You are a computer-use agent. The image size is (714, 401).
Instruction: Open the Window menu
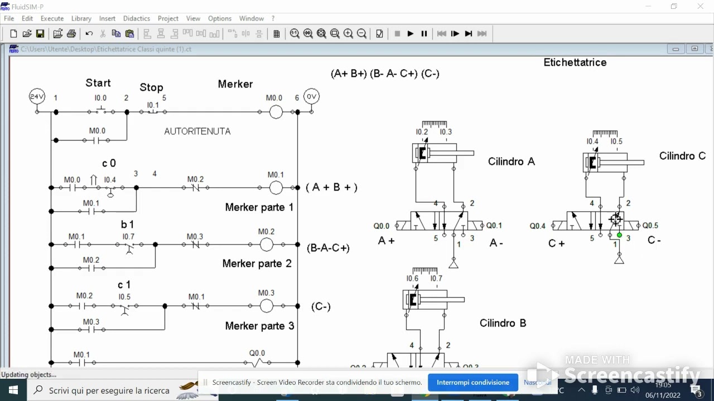pyautogui.click(x=252, y=18)
